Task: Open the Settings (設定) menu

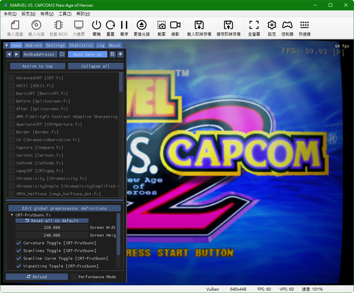Action: pos(28,14)
